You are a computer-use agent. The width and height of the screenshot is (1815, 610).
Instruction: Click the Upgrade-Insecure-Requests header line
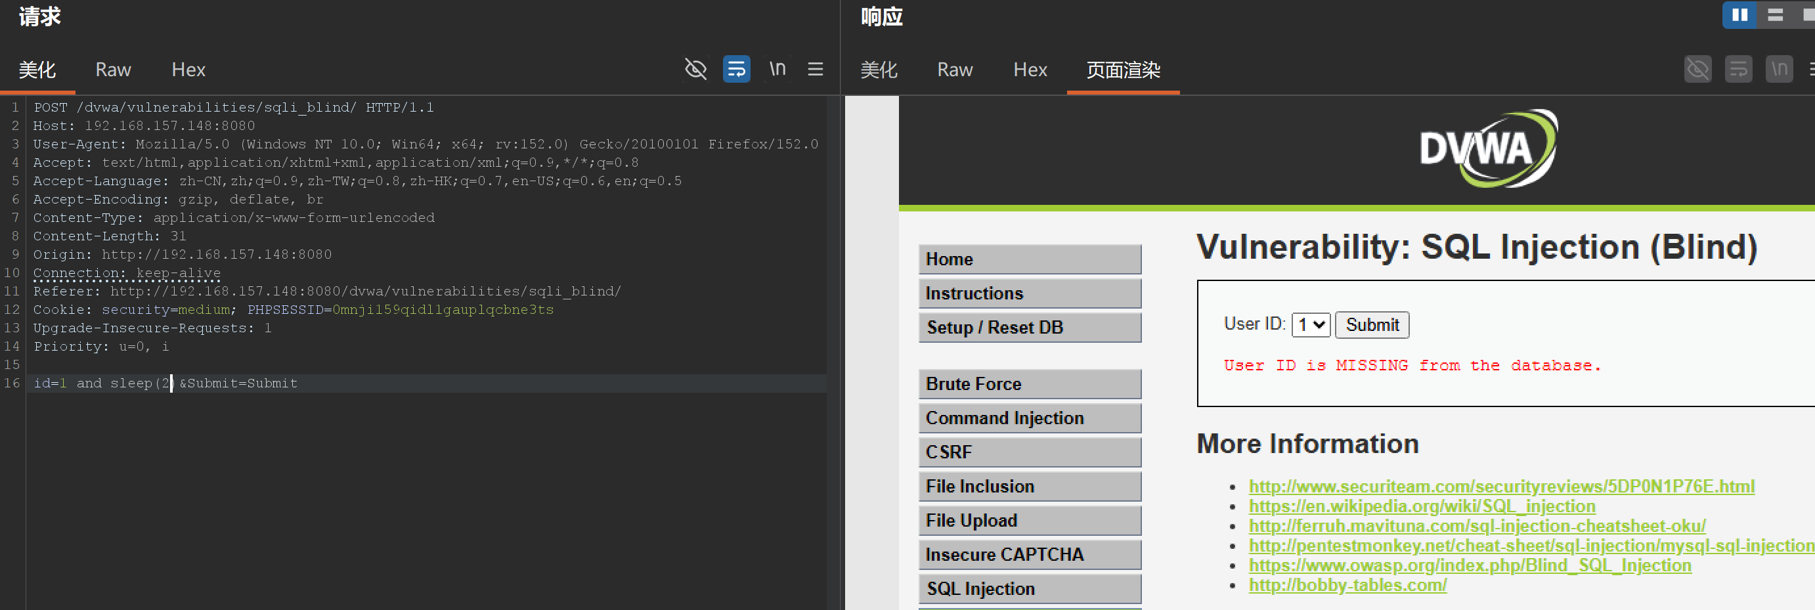pos(152,328)
